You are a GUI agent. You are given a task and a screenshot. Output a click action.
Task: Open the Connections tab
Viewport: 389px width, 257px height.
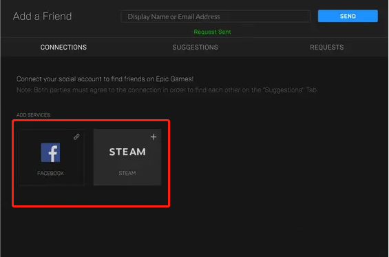point(63,47)
